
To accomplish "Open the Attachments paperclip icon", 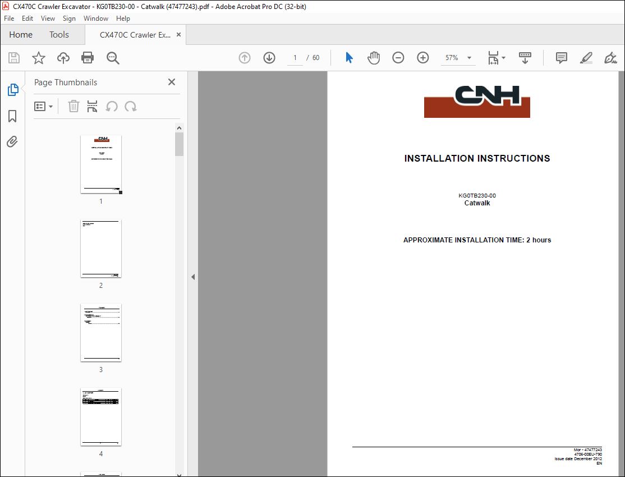I will (x=12, y=141).
